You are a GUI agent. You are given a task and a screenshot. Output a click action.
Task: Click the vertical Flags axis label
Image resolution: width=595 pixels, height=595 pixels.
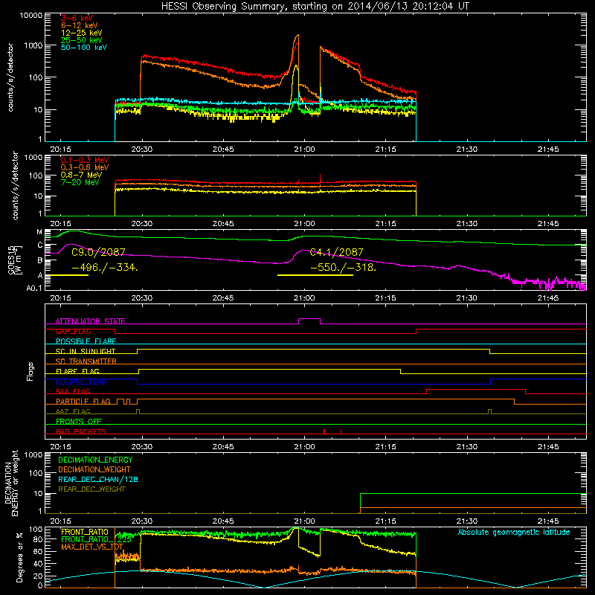tap(30, 371)
